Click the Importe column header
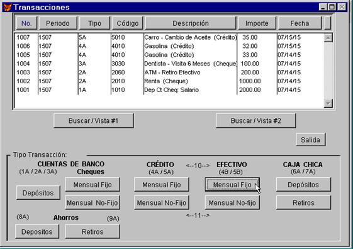 [x=257, y=23]
